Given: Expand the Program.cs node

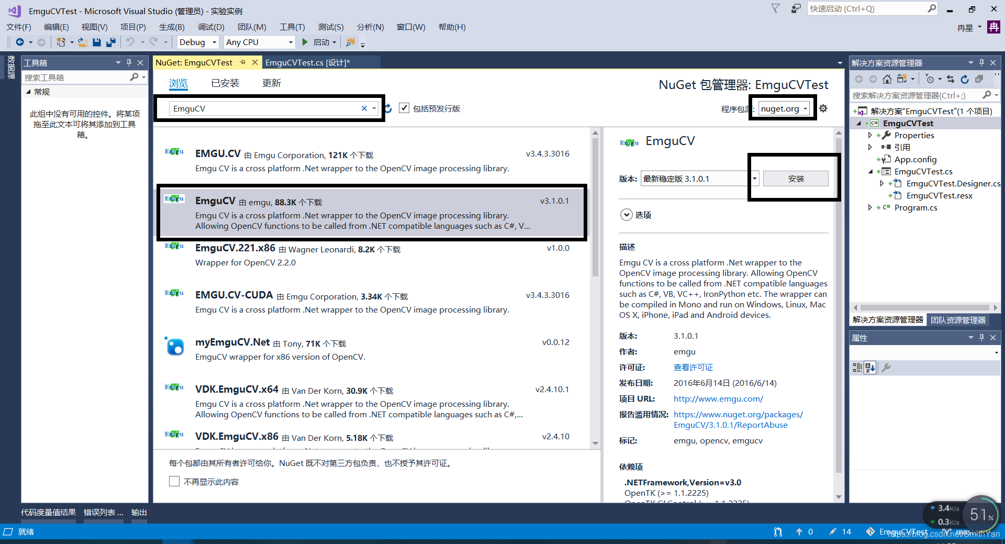Looking at the screenshot, I should point(870,207).
